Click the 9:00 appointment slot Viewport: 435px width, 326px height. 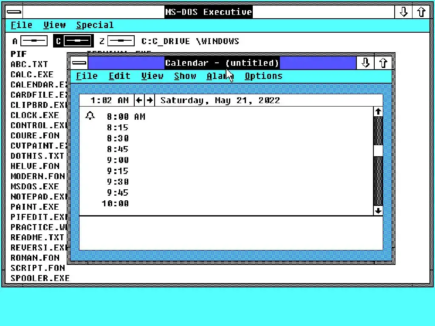pos(226,160)
